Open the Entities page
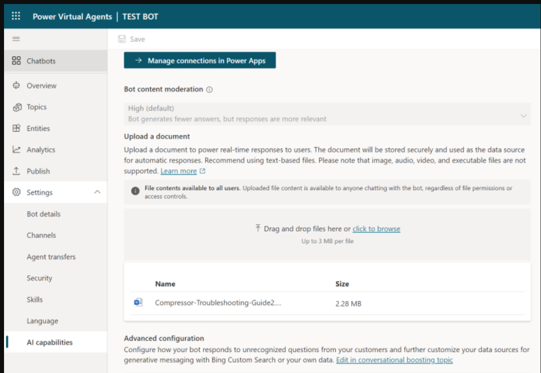The width and height of the screenshot is (541, 373). [x=56, y=128]
